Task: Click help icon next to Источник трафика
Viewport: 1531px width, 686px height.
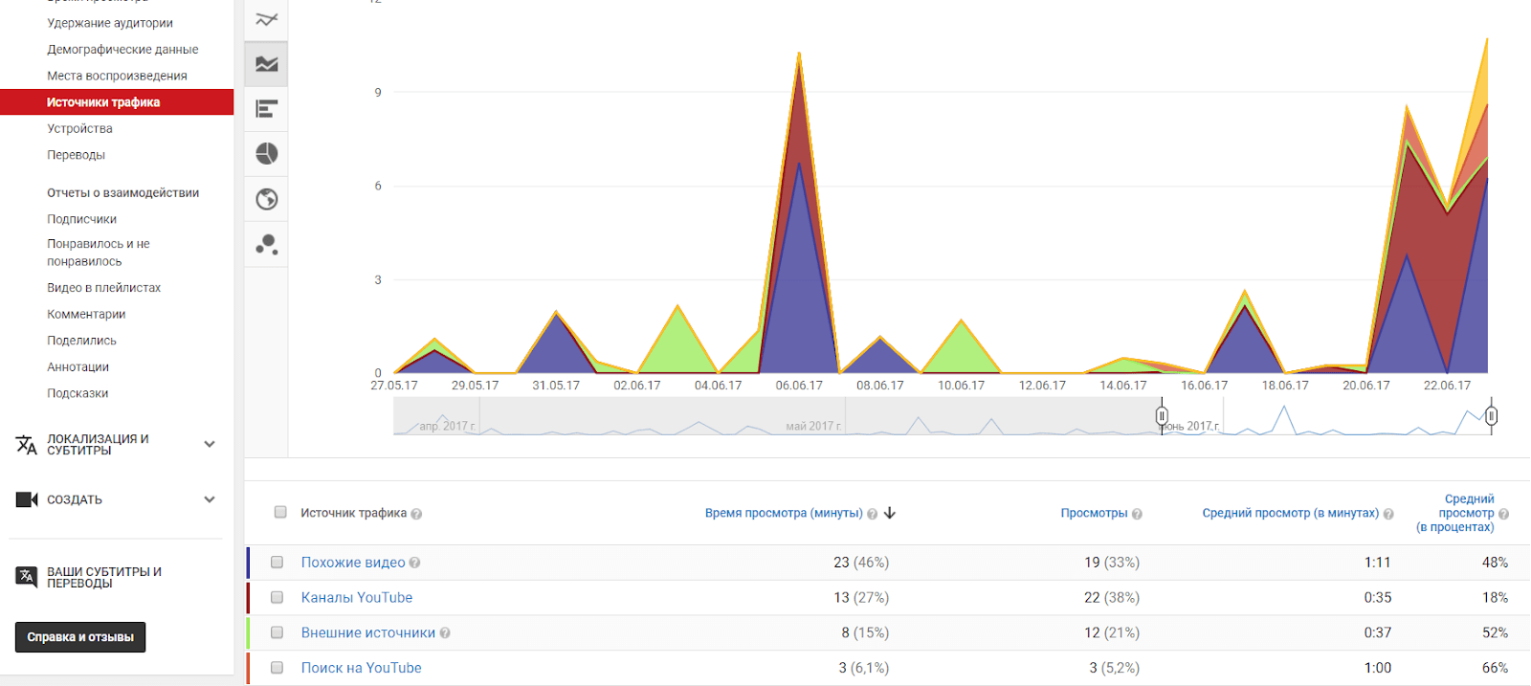Action: pyautogui.click(x=416, y=514)
